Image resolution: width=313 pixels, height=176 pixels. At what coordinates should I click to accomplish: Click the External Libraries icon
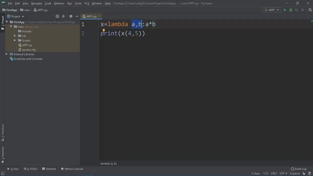tap(12, 54)
